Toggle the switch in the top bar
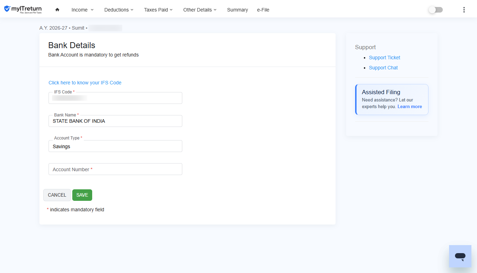The image size is (477, 273). tap(435, 10)
